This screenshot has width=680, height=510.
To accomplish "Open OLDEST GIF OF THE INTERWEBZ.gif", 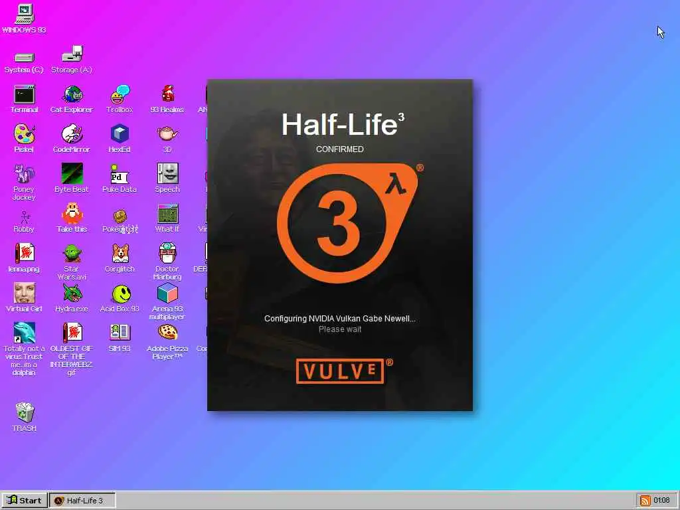I will 72,349.
